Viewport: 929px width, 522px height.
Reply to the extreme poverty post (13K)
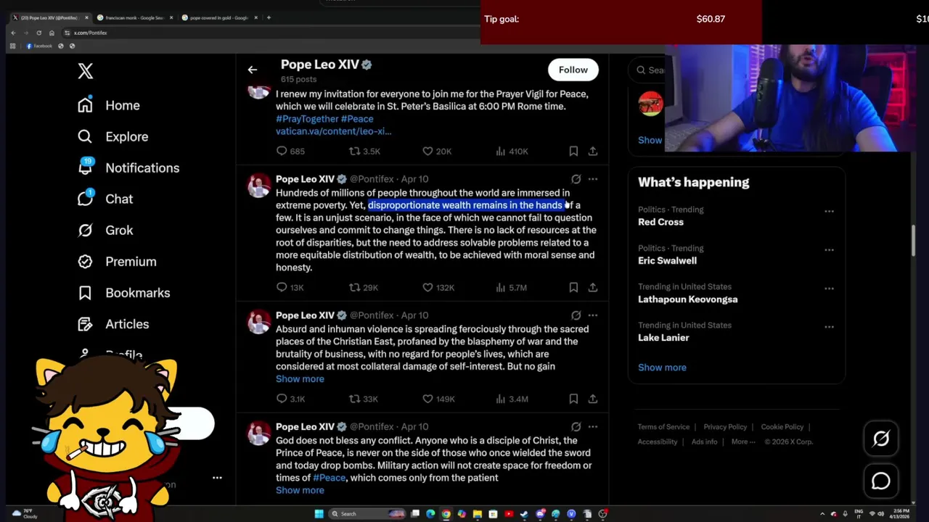290,287
